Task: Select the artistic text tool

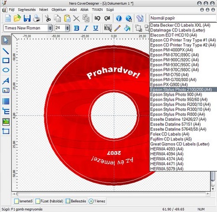Action: pos(6,81)
